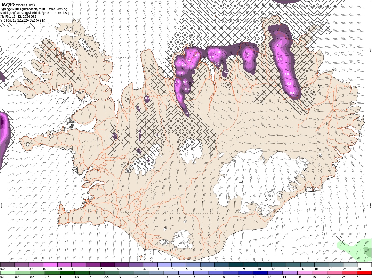
Task: Click the slydda/snjókoma legend description line
Action: (35, 13)
